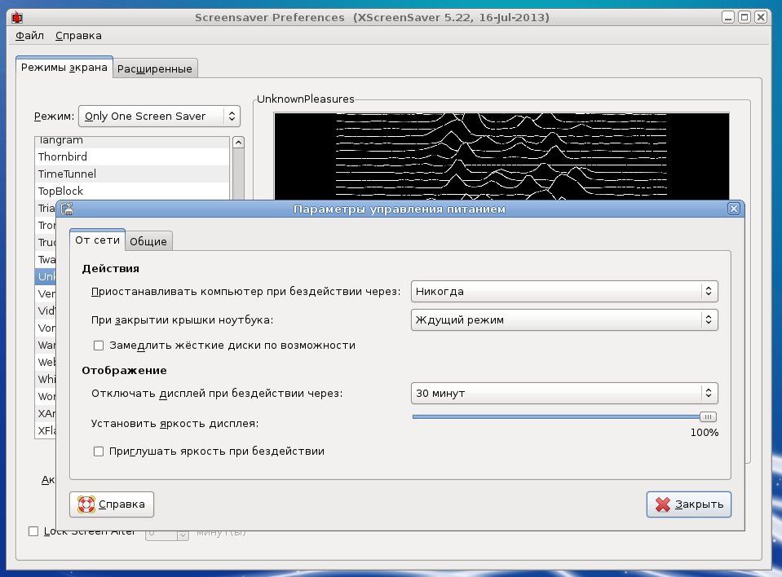Open the Справка menu in the menu bar
This screenshot has width=782, height=577.
coord(78,36)
